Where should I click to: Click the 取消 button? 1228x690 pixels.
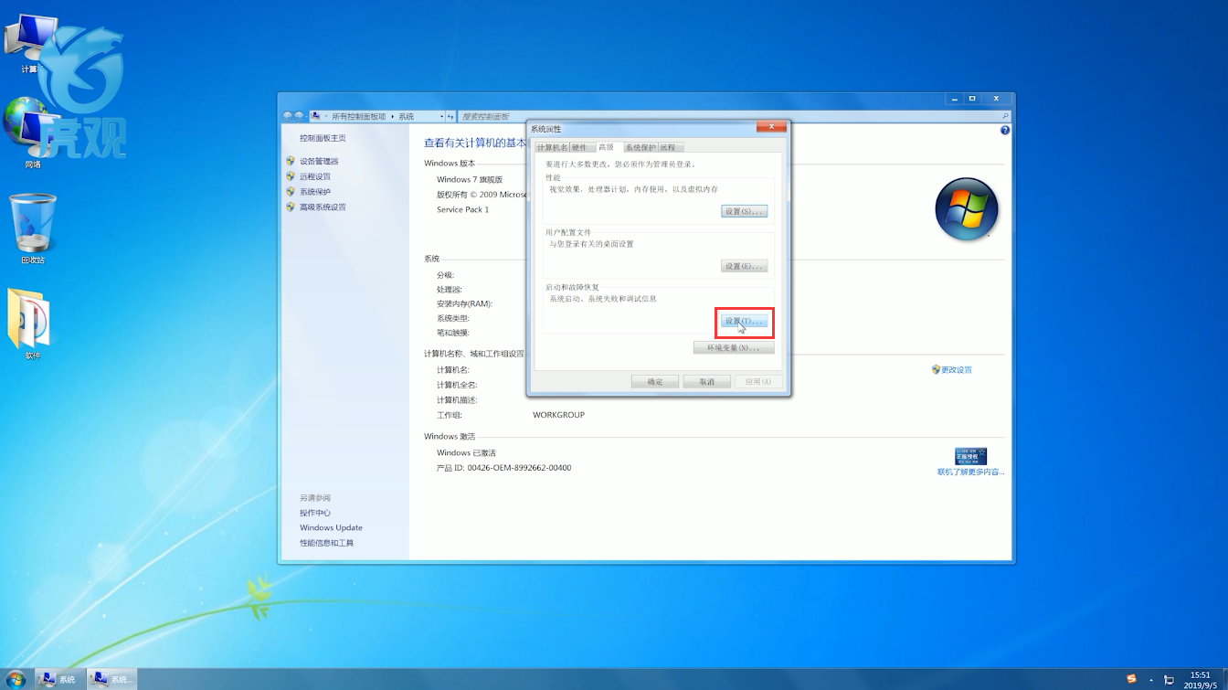(x=707, y=381)
